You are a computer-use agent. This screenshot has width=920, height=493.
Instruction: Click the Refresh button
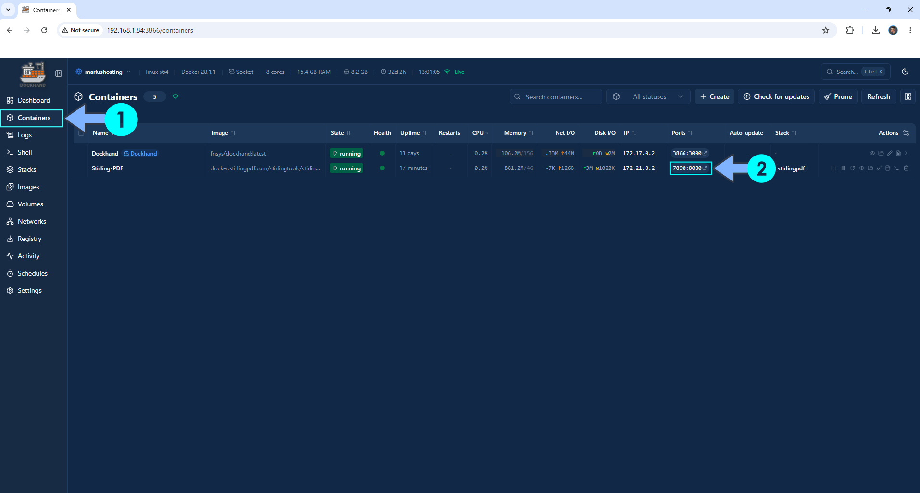pos(879,96)
